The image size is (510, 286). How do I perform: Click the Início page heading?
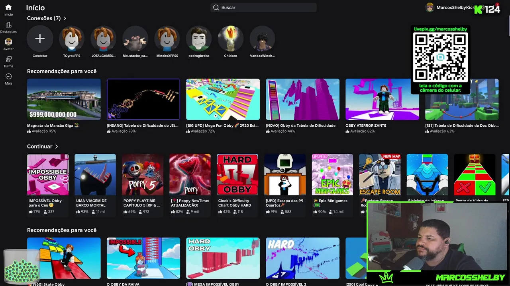[x=35, y=8]
